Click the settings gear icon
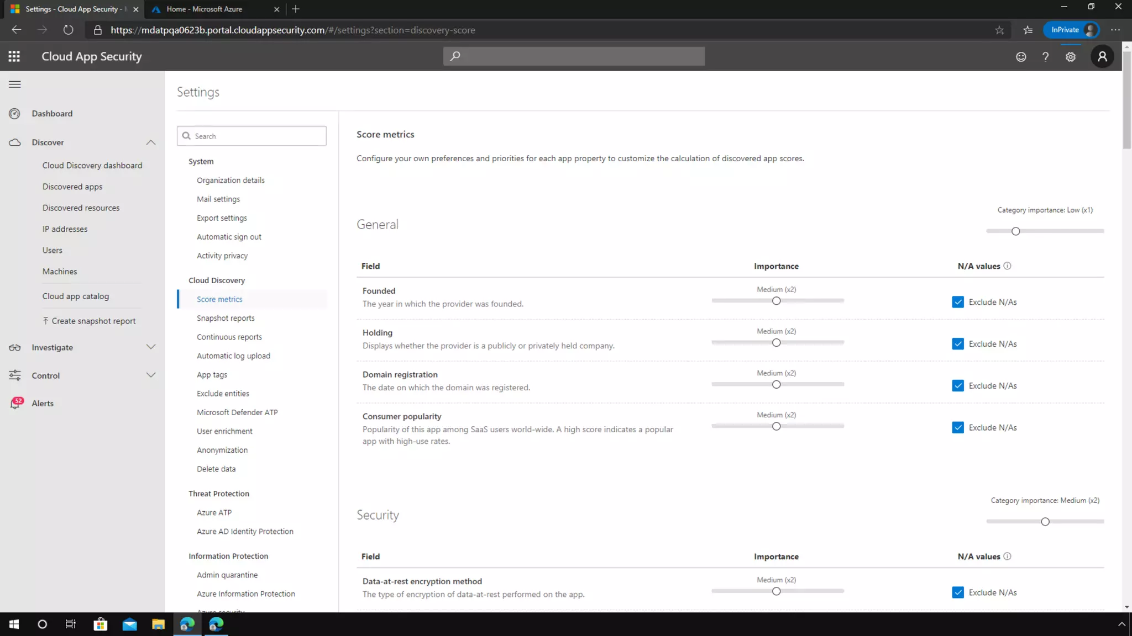 click(1071, 57)
